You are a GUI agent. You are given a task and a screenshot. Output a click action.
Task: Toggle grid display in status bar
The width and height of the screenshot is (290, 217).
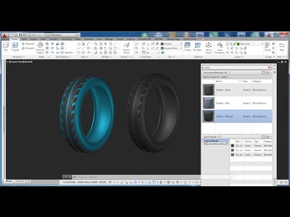tap(110, 182)
